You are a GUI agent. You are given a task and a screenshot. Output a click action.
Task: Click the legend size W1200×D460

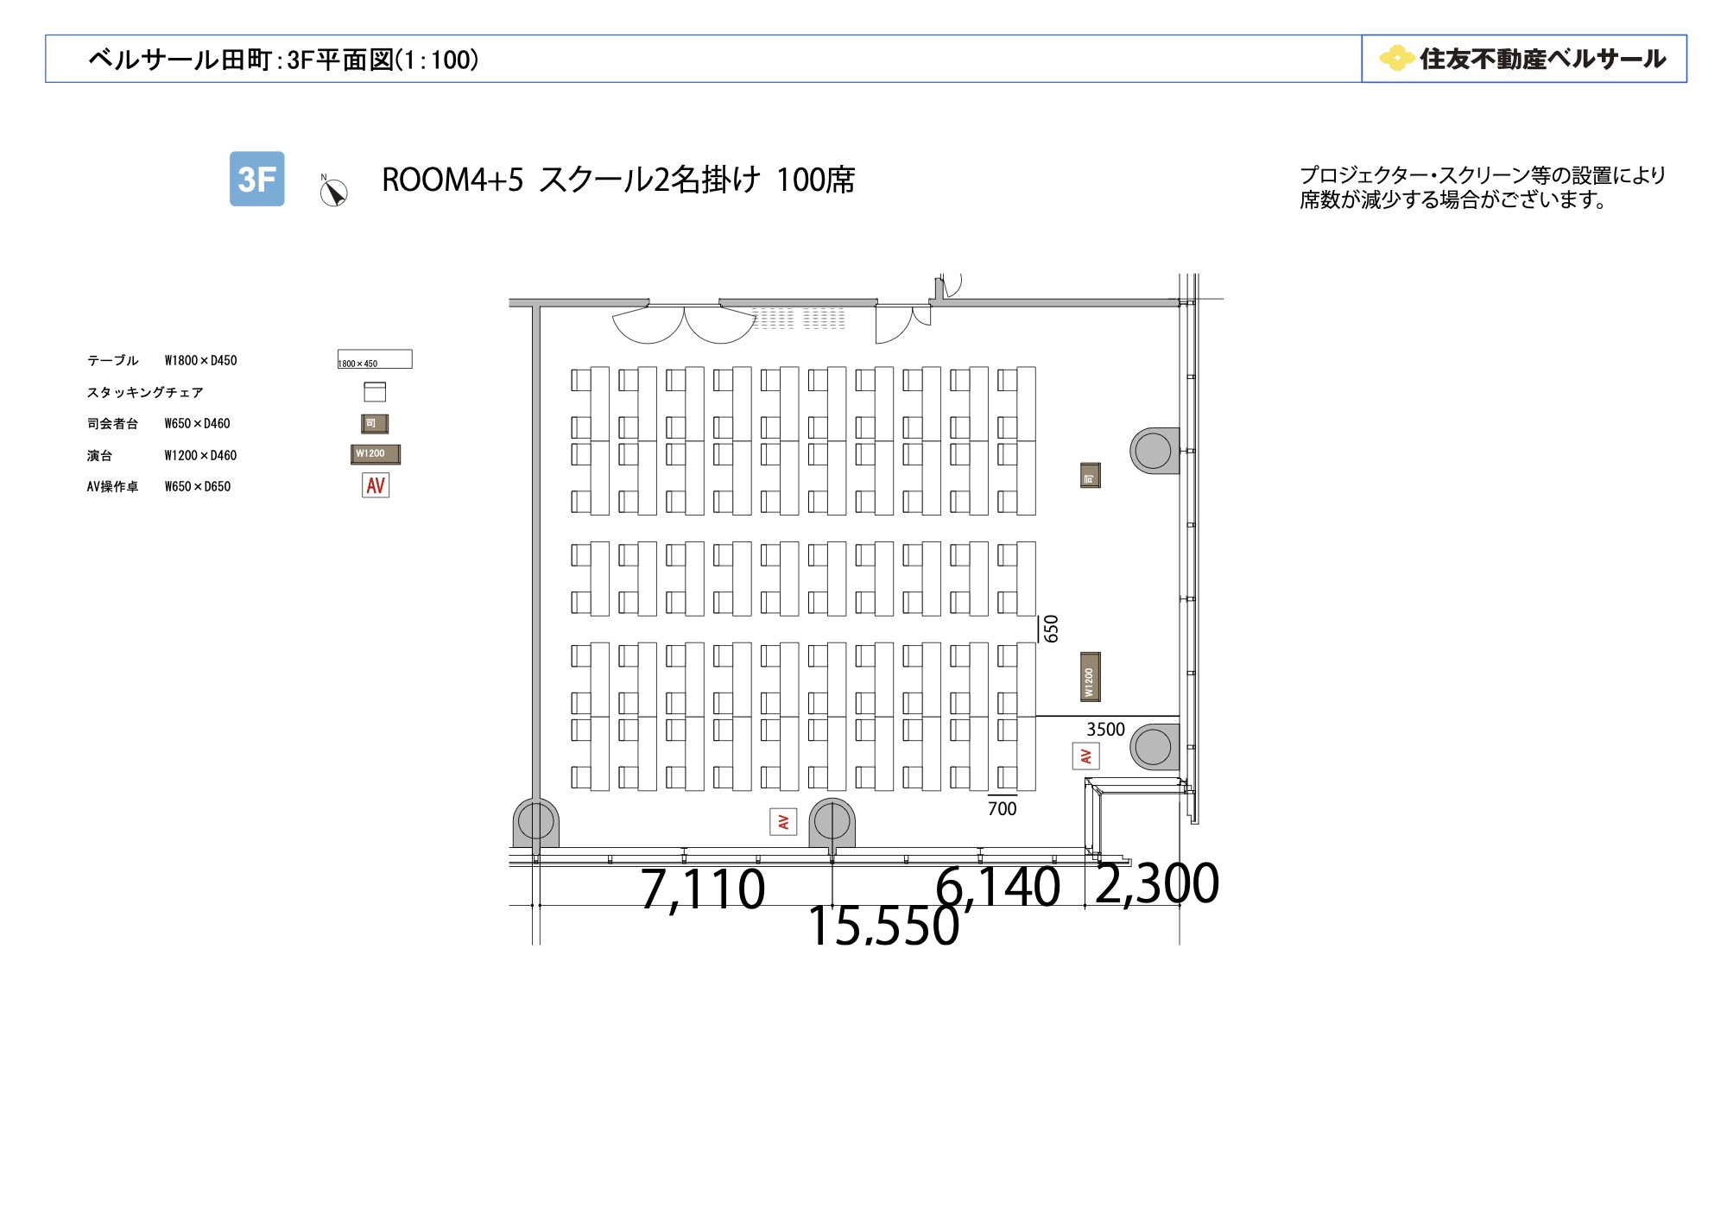pos(200,455)
